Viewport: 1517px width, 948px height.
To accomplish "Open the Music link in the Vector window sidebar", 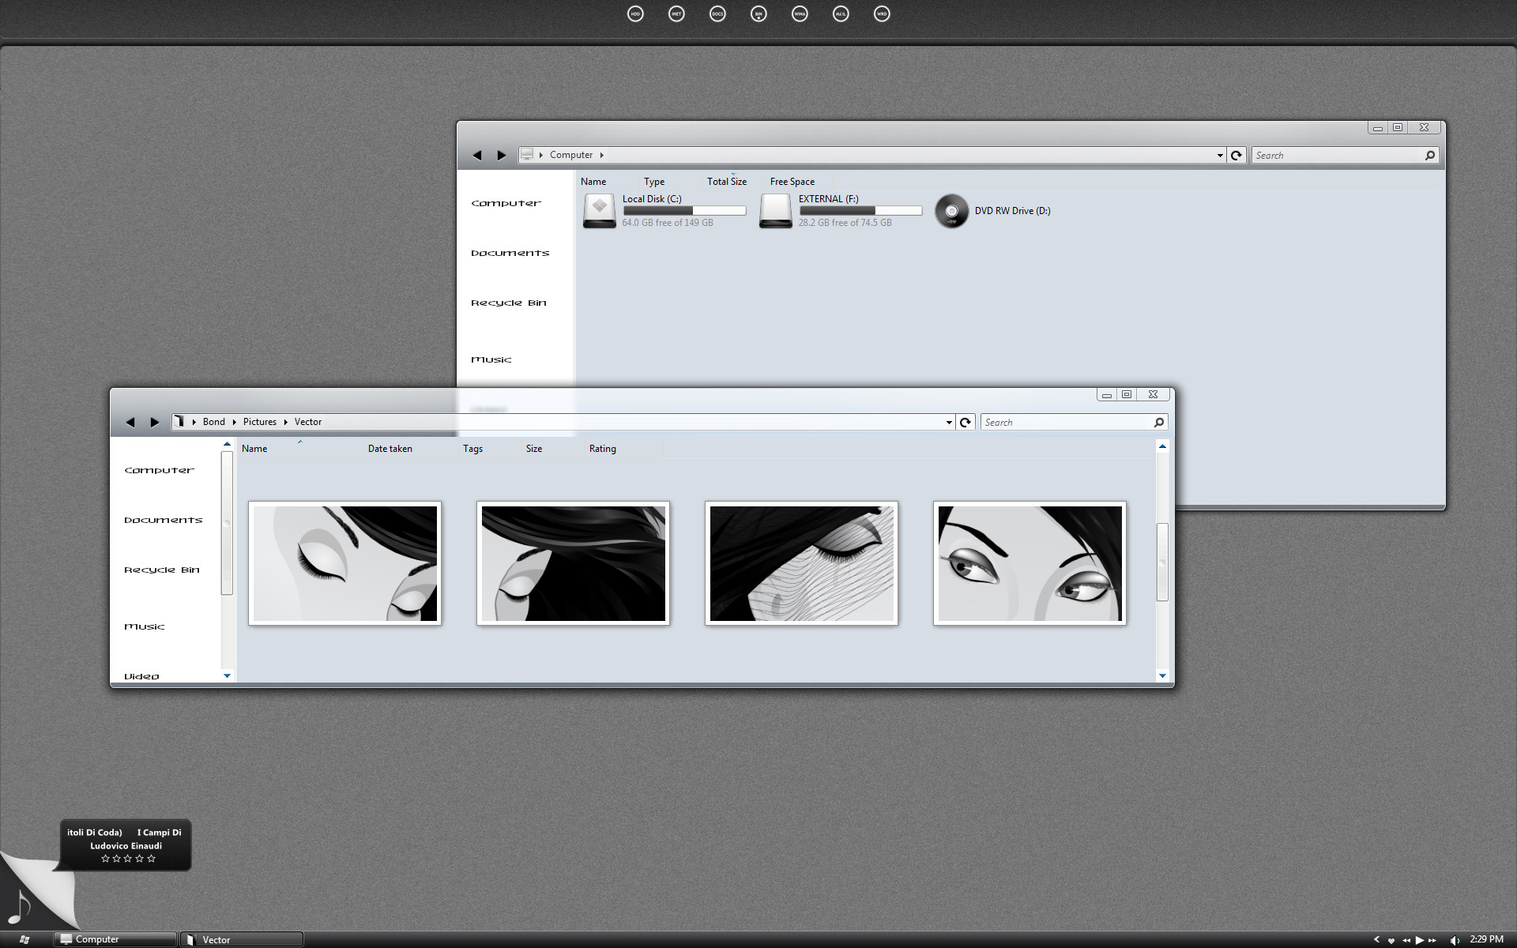I will (145, 627).
